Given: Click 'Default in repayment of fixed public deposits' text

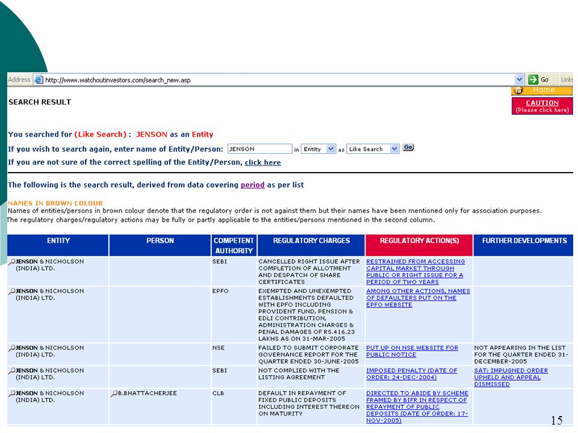Looking at the screenshot, I should click(309, 404).
